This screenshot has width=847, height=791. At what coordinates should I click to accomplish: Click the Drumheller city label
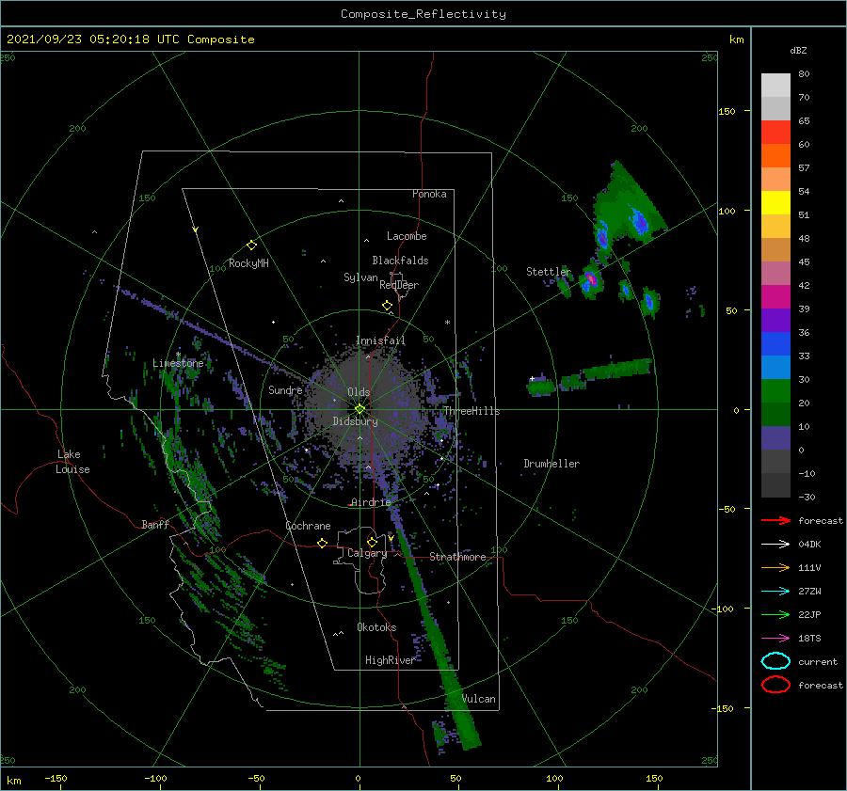tap(551, 464)
